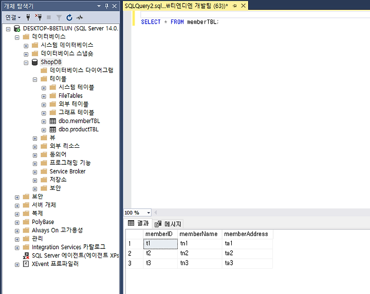Close the 개체 탐색기 panel
The image size is (370, 294).
tap(115, 6)
